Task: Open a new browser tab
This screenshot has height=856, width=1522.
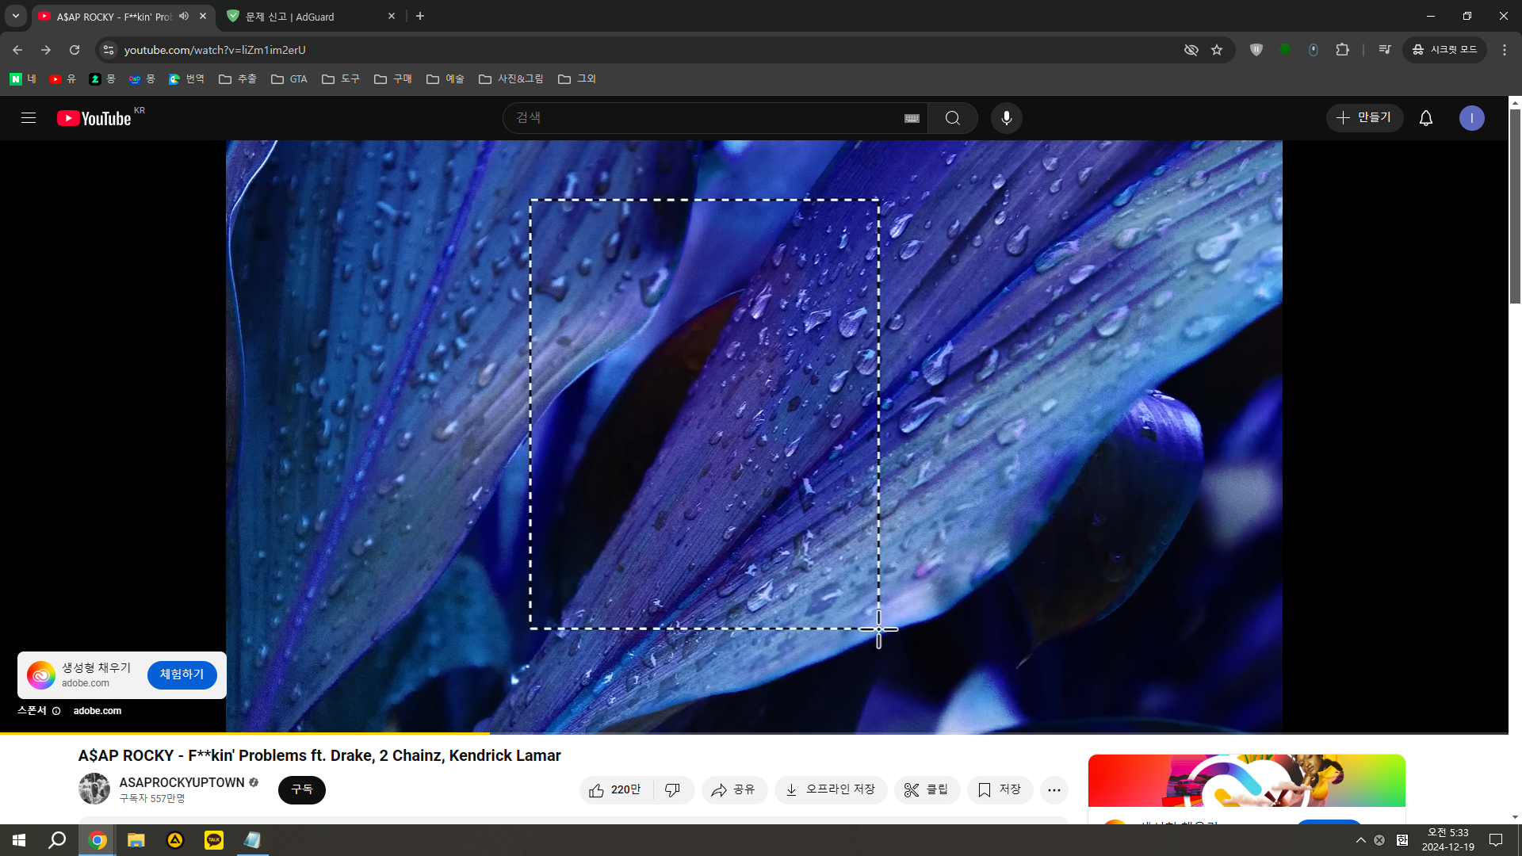Action: pos(420,16)
